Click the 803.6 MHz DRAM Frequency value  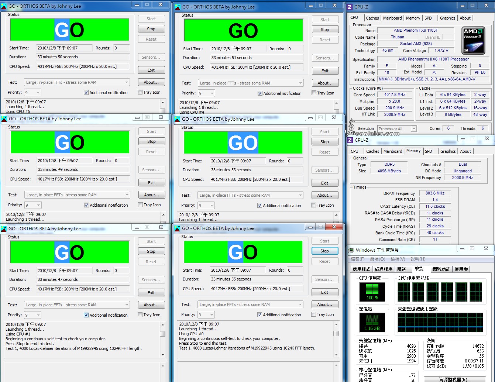[x=435, y=193]
